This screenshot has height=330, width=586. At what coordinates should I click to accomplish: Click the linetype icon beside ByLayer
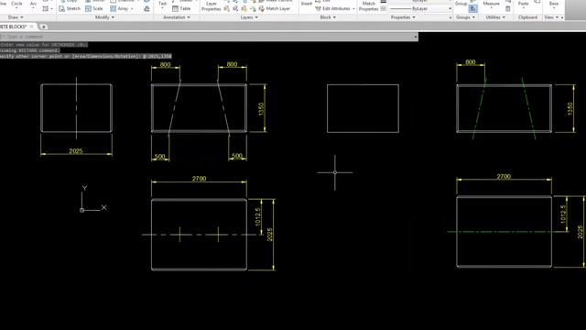[x=383, y=8]
